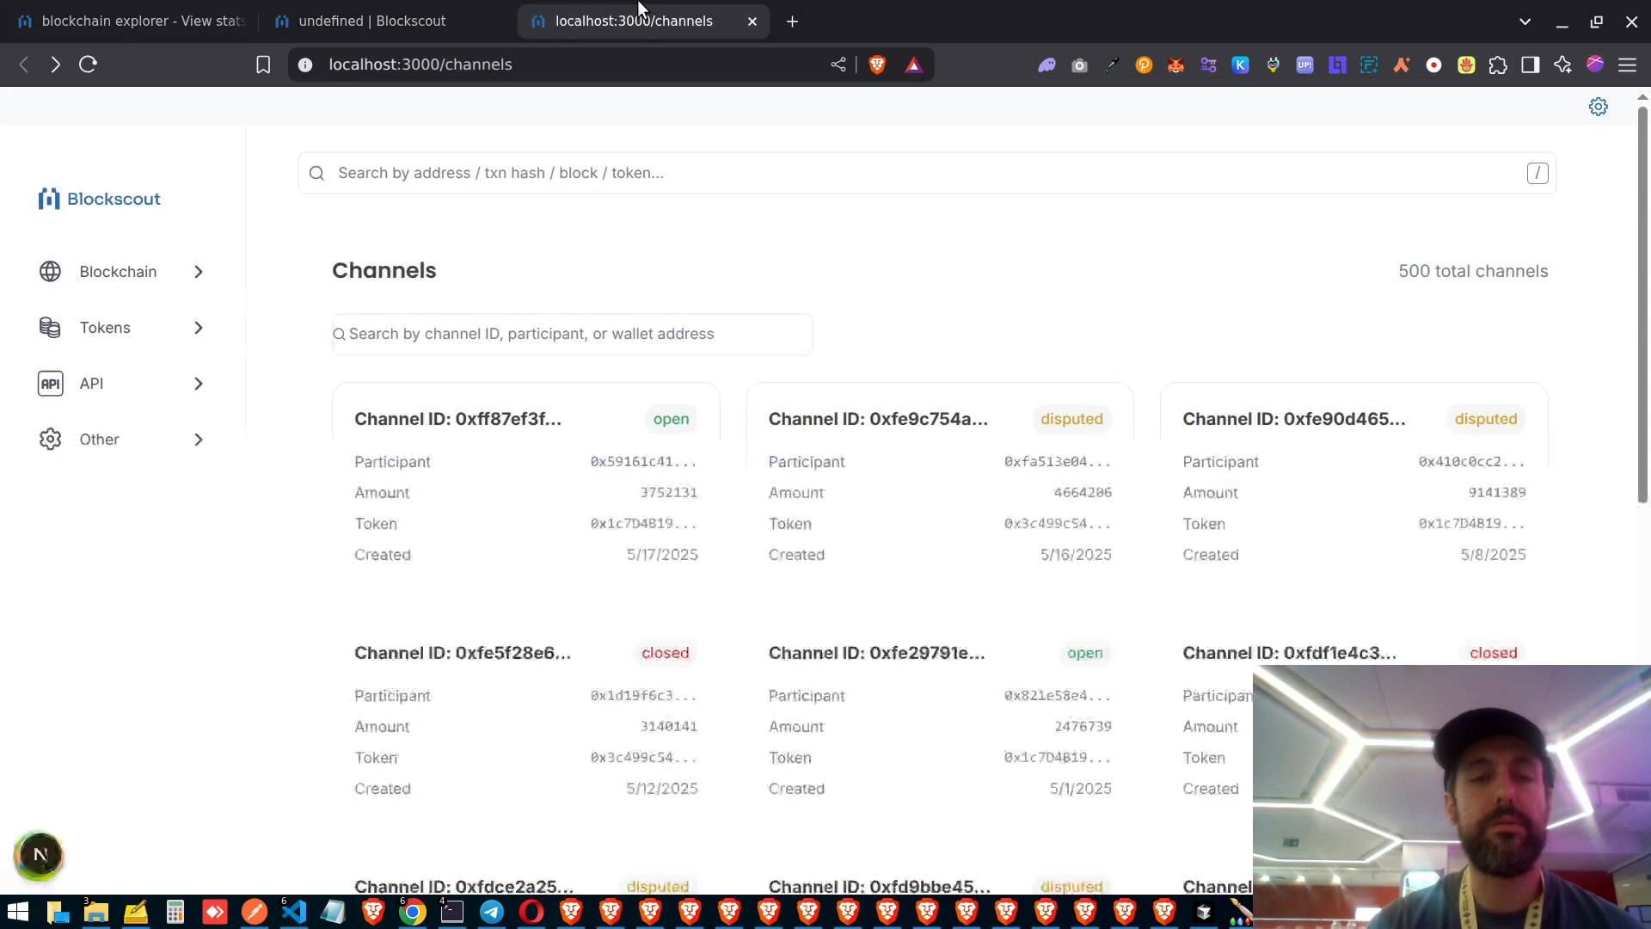The image size is (1651, 929).
Task: Open channel 0xfe5f28e6... card title
Action: [x=463, y=653]
